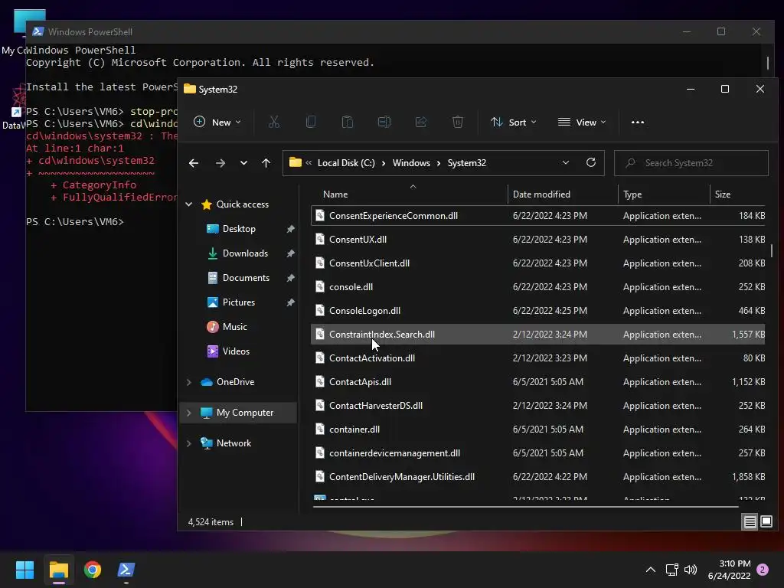Sort by the Name column header
The width and height of the screenshot is (784, 588).
point(409,194)
